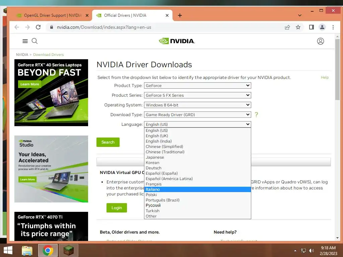Choose Русский from the list
This screenshot has height=257, width=343.
[x=197, y=205]
